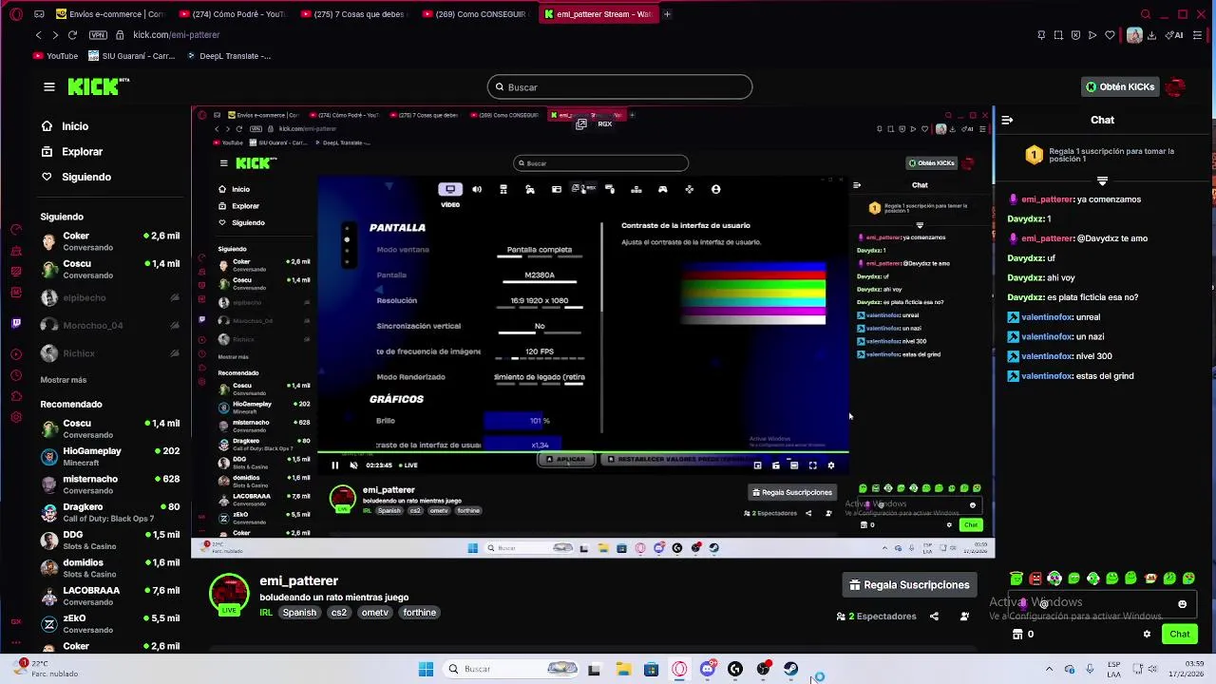Screen dimensions: 1216x684
Task: Click the VPN badge in address bar
Action: click(98, 35)
